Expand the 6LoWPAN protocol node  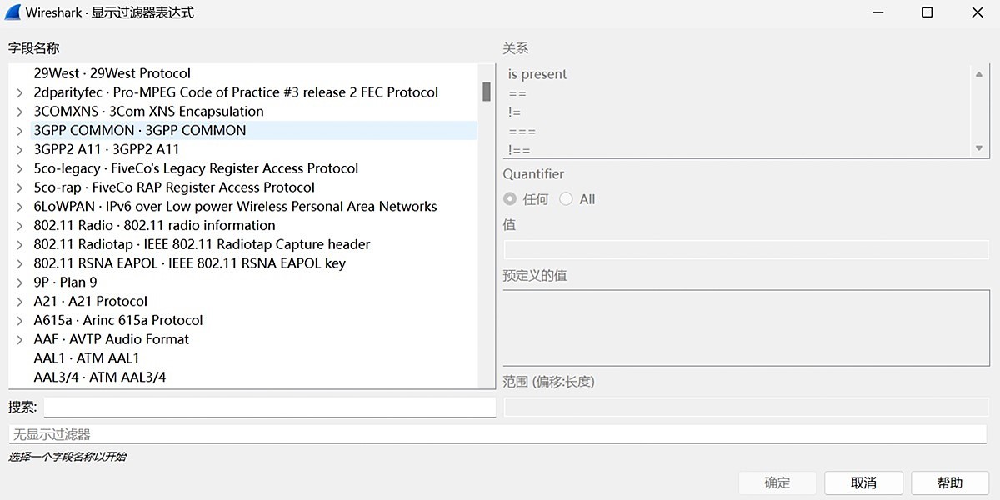coord(19,206)
